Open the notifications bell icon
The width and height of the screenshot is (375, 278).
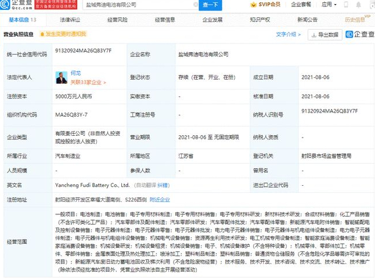click(358, 5)
